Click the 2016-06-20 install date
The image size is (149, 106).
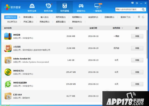(93, 48)
